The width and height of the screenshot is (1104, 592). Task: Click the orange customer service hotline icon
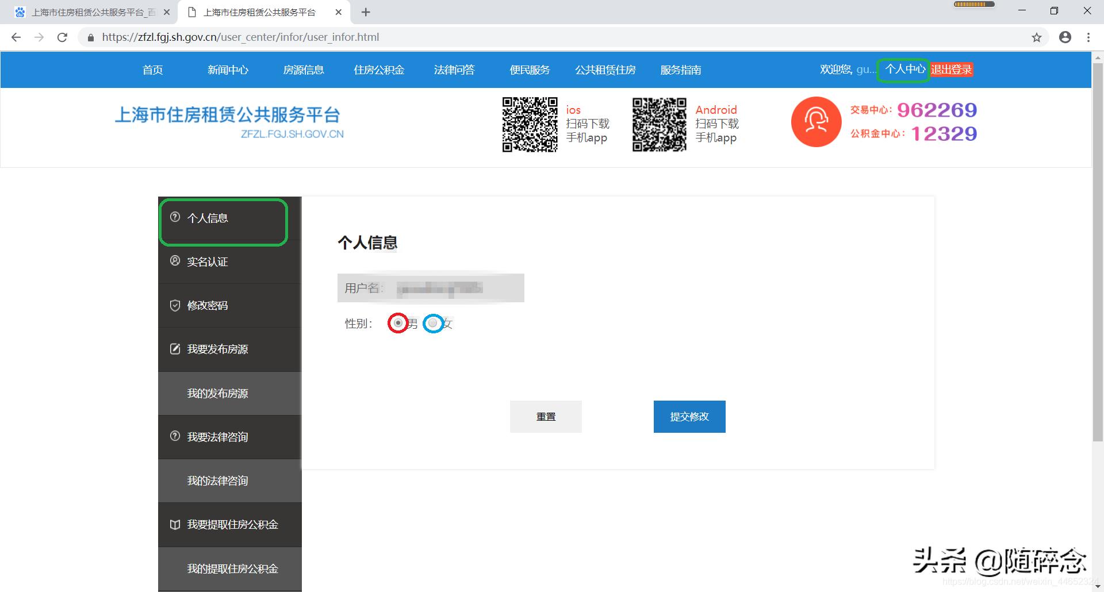coord(815,121)
